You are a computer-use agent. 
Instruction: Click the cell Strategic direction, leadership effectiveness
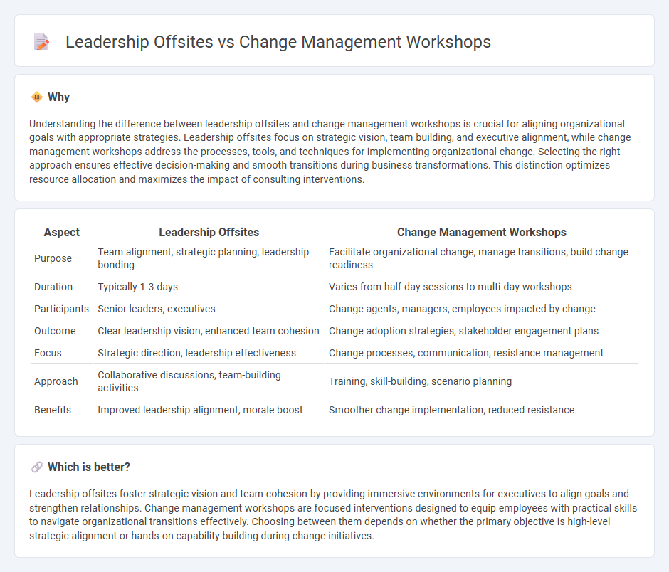209,353
